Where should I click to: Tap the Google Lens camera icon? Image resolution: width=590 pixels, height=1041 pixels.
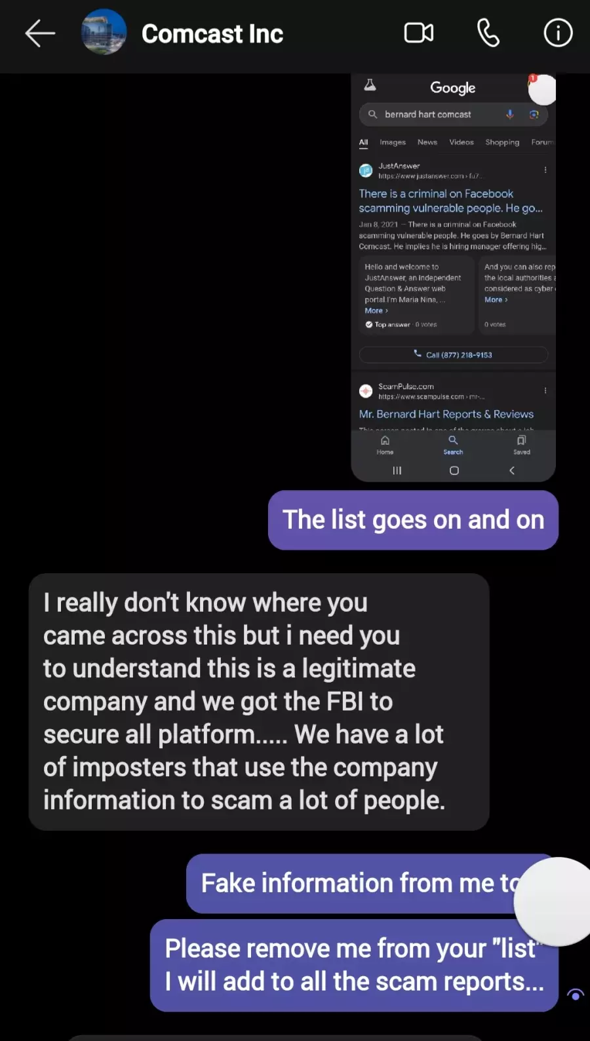pos(534,114)
